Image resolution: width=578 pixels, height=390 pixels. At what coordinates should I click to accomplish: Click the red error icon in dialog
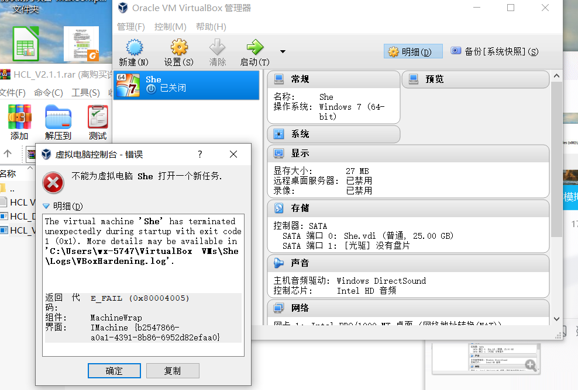click(x=53, y=183)
